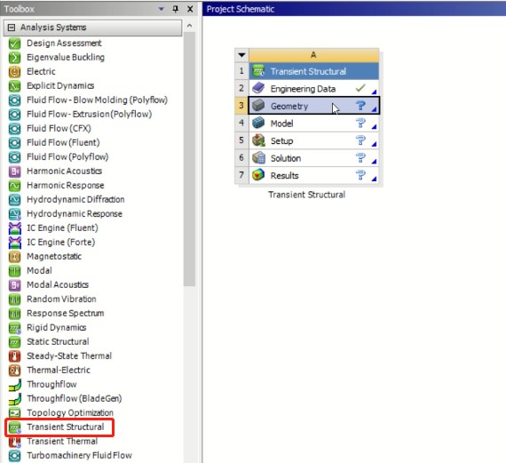Click the Random Vibration icon
This screenshot has width=506, height=463.
click(14, 299)
